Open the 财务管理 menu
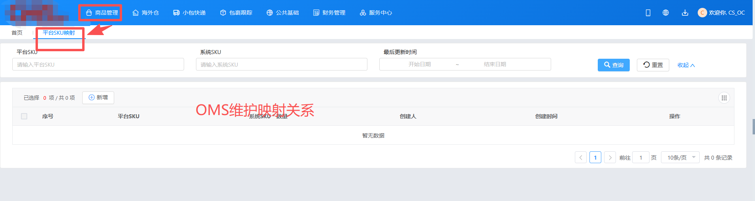Screen dimensions: 755x201 (329, 13)
